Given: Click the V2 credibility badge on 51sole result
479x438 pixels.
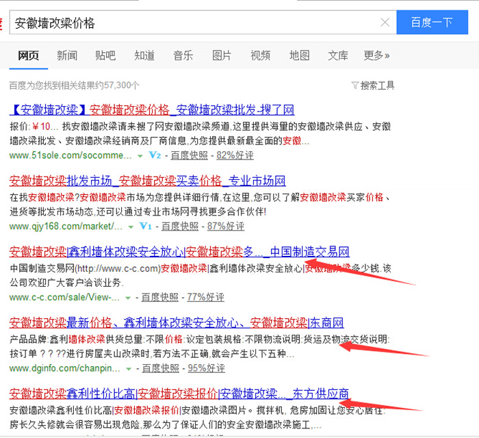Looking at the screenshot, I should 155,155.
